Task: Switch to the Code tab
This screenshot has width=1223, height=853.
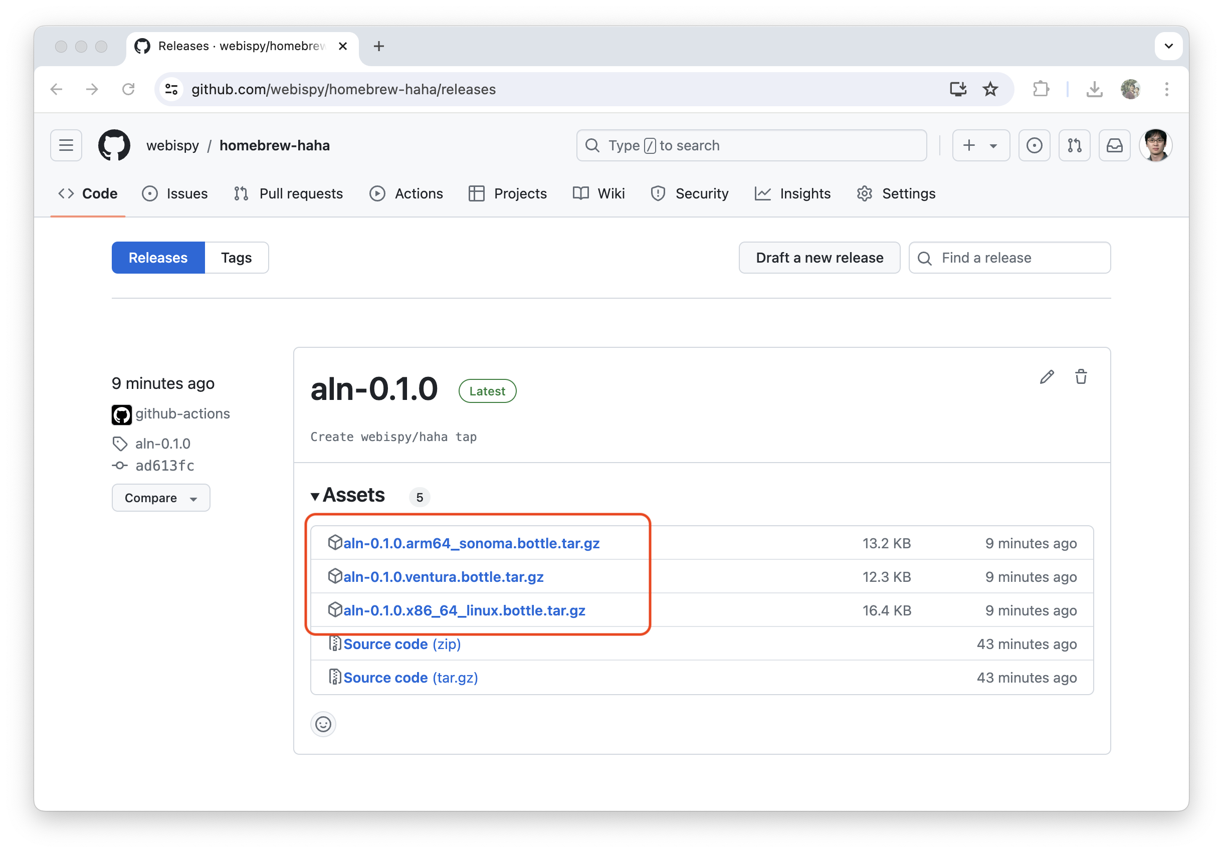Action: [x=88, y=194]
